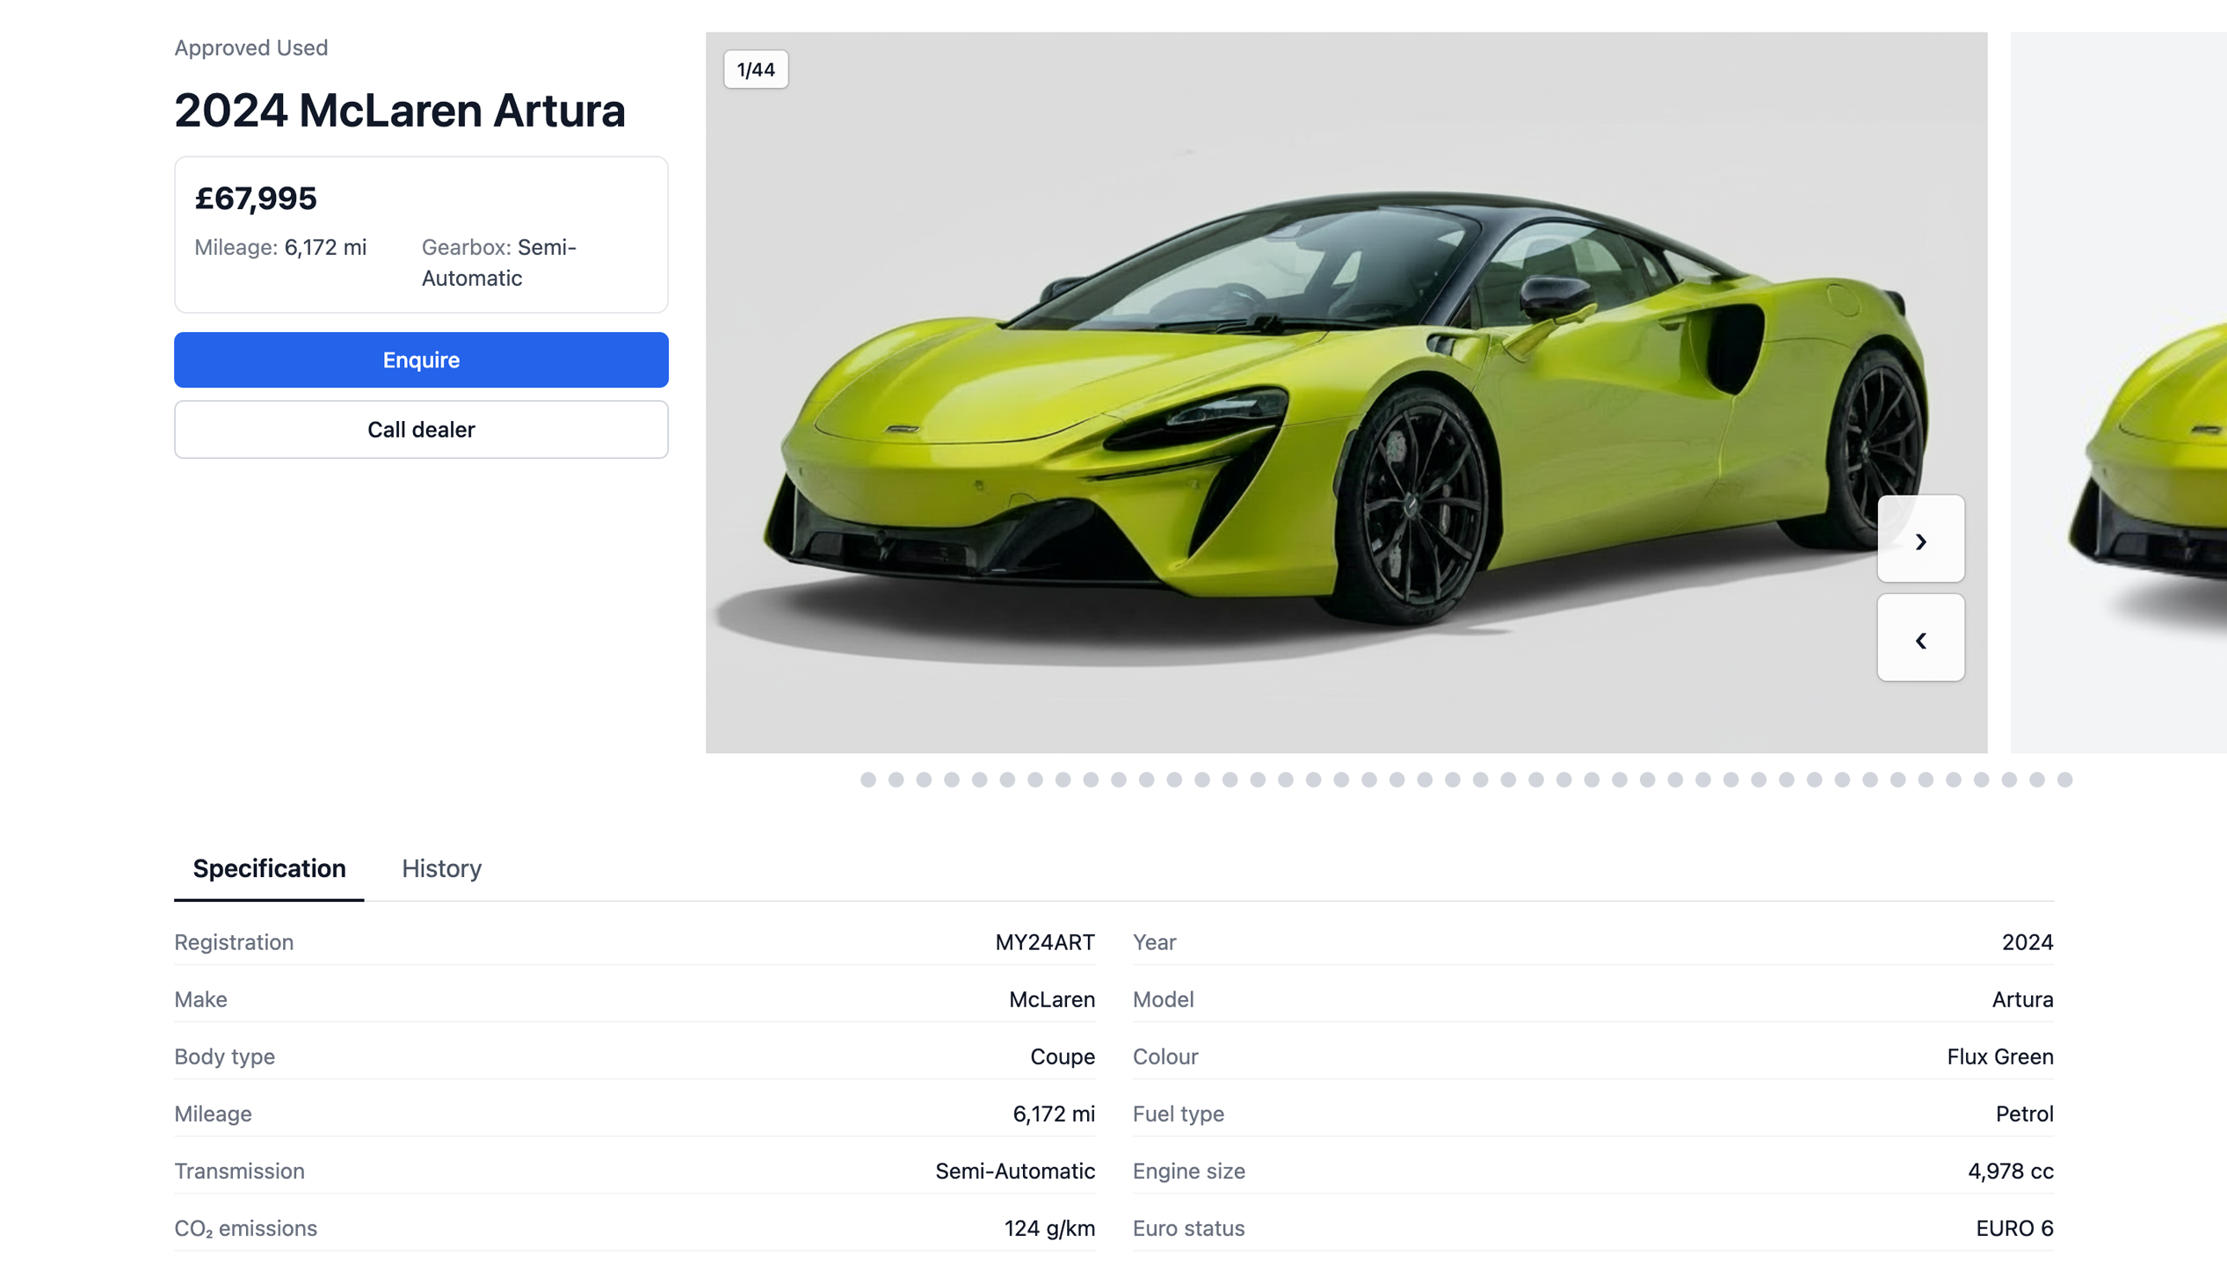Select the last pagination dot under the photos
The image size is (2227, 1263).
(2064, 779)
